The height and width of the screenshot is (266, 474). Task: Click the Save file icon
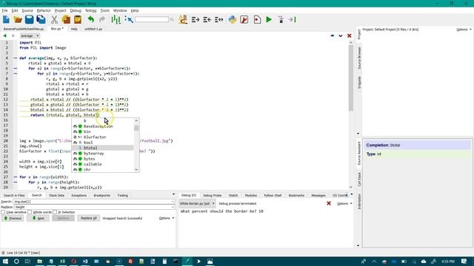30,20
